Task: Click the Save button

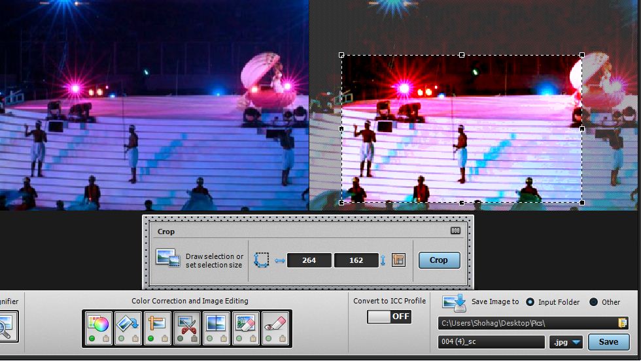Action: tap(608, 342)
